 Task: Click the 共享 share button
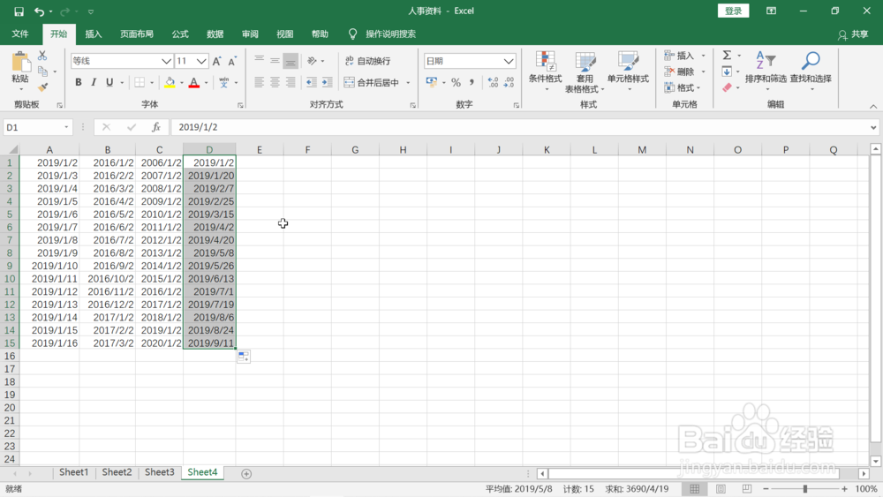tap(853, 34)
